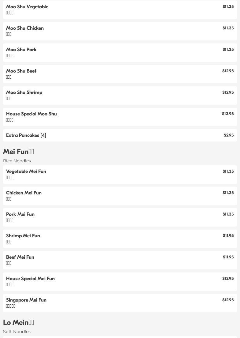Open House Special Moo Shu details
This screenshot has width=240, height=338.
coord(31,114)
